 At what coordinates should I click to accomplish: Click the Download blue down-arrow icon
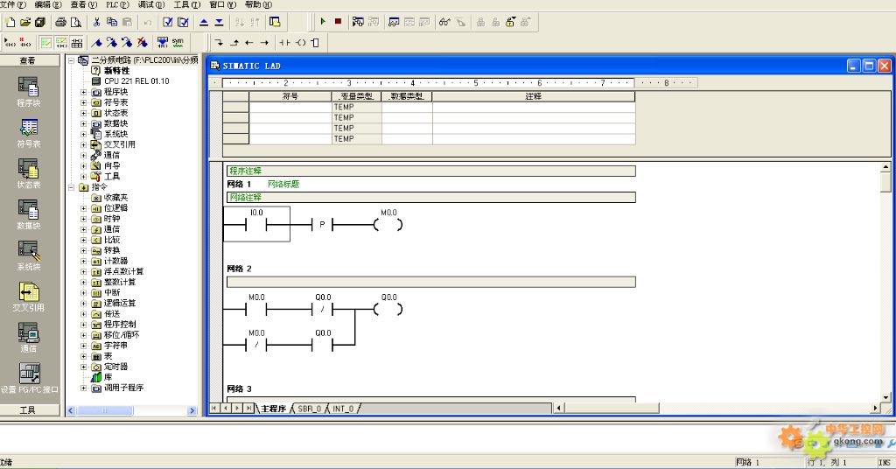click(219, 22)
